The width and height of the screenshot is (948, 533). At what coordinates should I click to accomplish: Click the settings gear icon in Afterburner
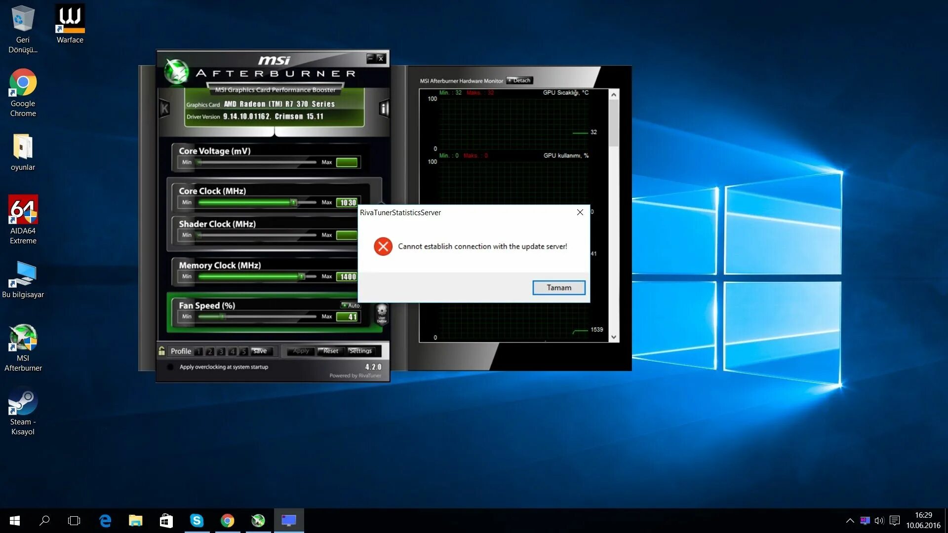tap(361, 351)
